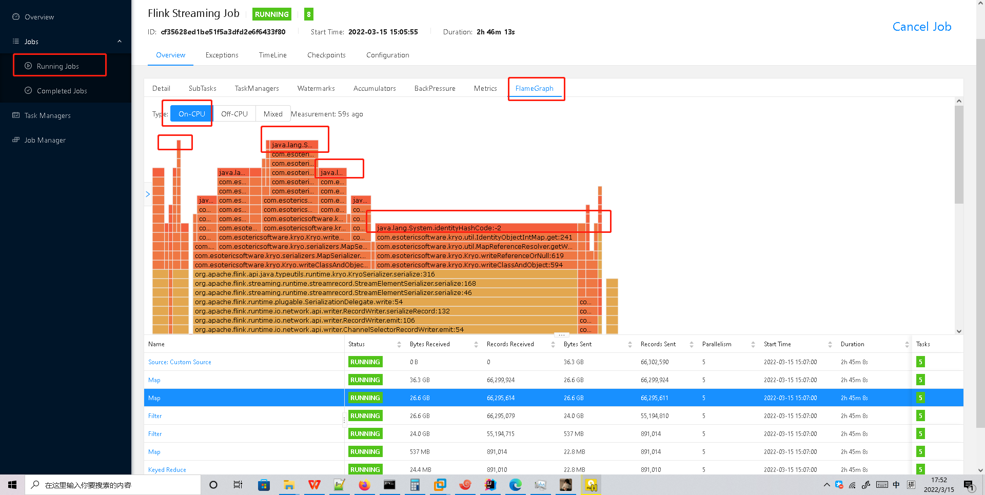Open Cortana circle on the taskbar
This screenshot has width=985, height=495.
(x=213, y=485)
